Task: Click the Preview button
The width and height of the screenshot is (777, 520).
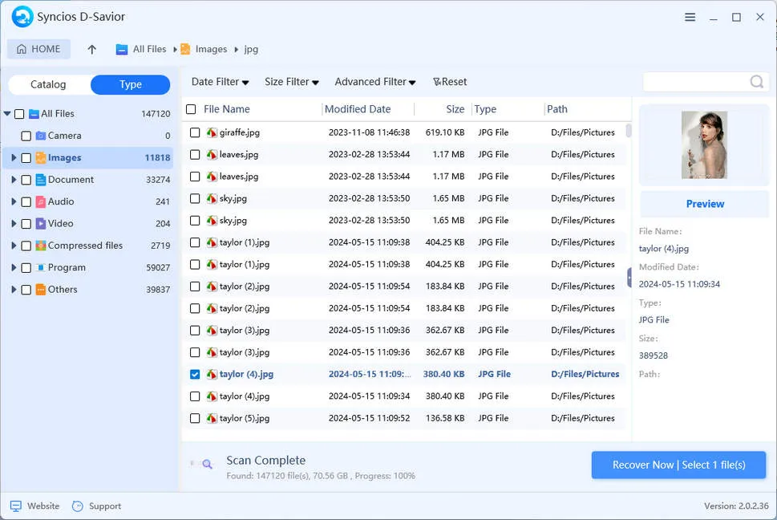Action: tap(705, 204)
